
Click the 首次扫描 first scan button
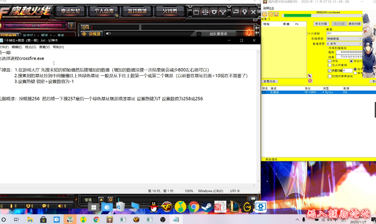coord(321,24)
